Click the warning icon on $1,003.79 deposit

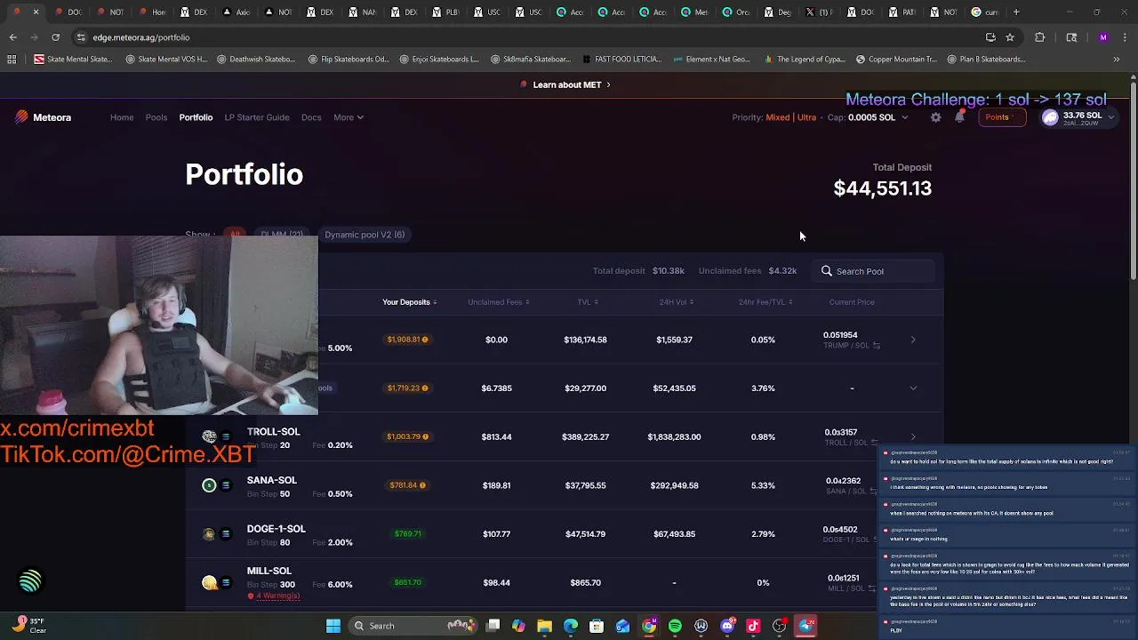pyautogui.click(x=426, y=436)
